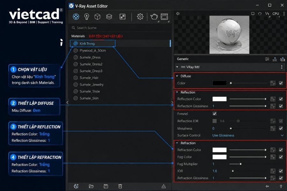Click the up arrow at bottom right
The height and width of the screenshot is (191, 287).
(x=281, y=186)
